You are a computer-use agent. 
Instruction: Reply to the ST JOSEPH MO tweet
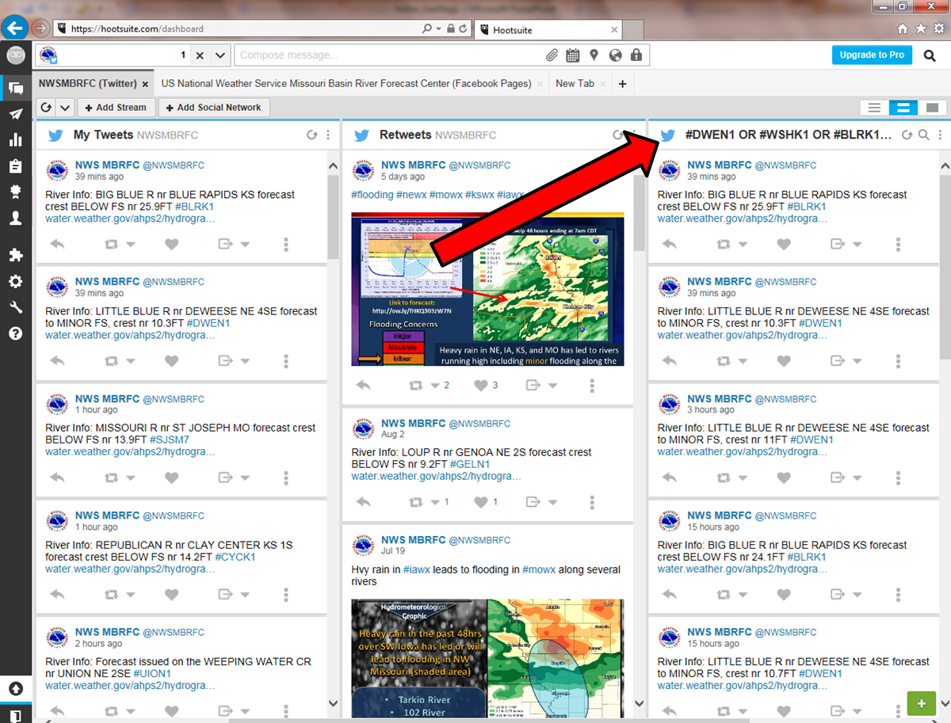57,478
